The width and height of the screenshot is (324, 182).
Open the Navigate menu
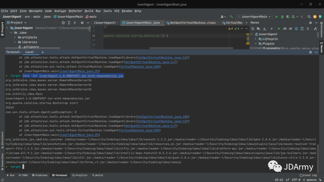[x=35, y=11]
